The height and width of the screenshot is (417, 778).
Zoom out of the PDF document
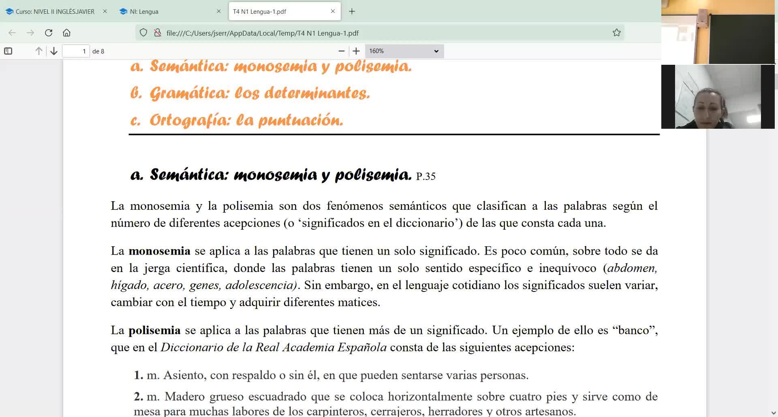tap(342, 51)
